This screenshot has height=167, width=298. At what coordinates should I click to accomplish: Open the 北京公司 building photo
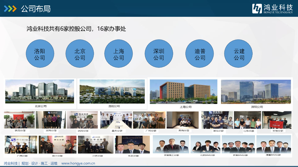pyautogui.click(x=40, y=91)
